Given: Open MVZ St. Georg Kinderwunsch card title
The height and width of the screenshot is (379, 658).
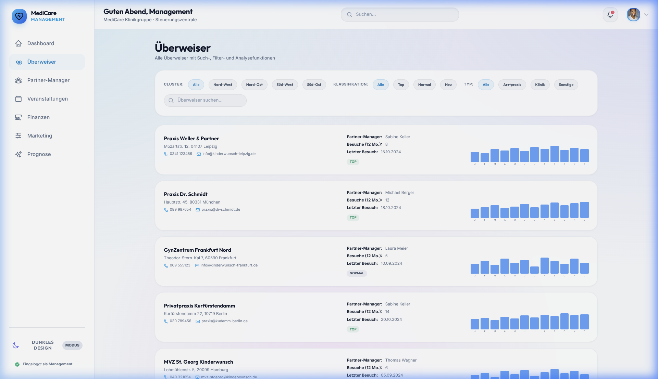Looking at the screenshot, I should [x=198, y=362].
